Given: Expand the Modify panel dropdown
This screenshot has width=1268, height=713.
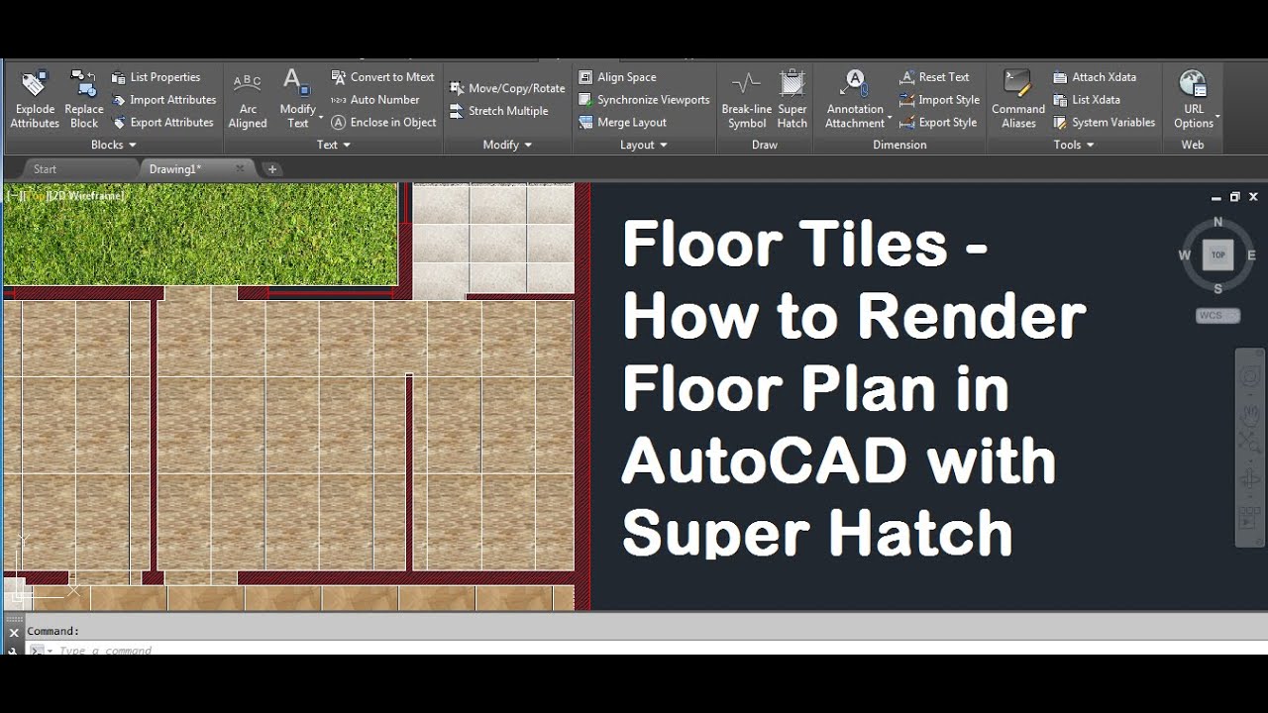Looking at the screenshot, I should pos(508,145).
